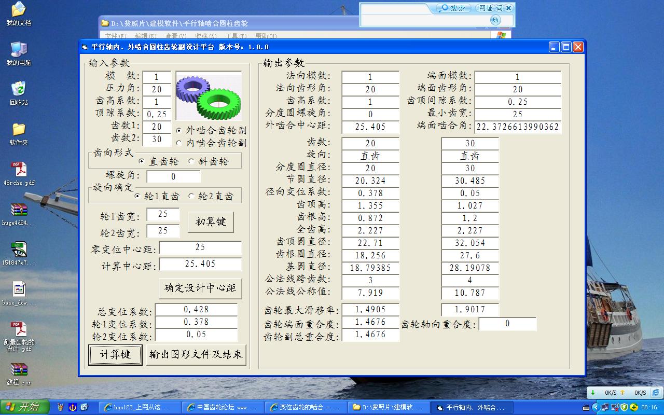664x415 pixels.
Task: Select the 48rchs.pdf file icon
Action: click(19, 174)
